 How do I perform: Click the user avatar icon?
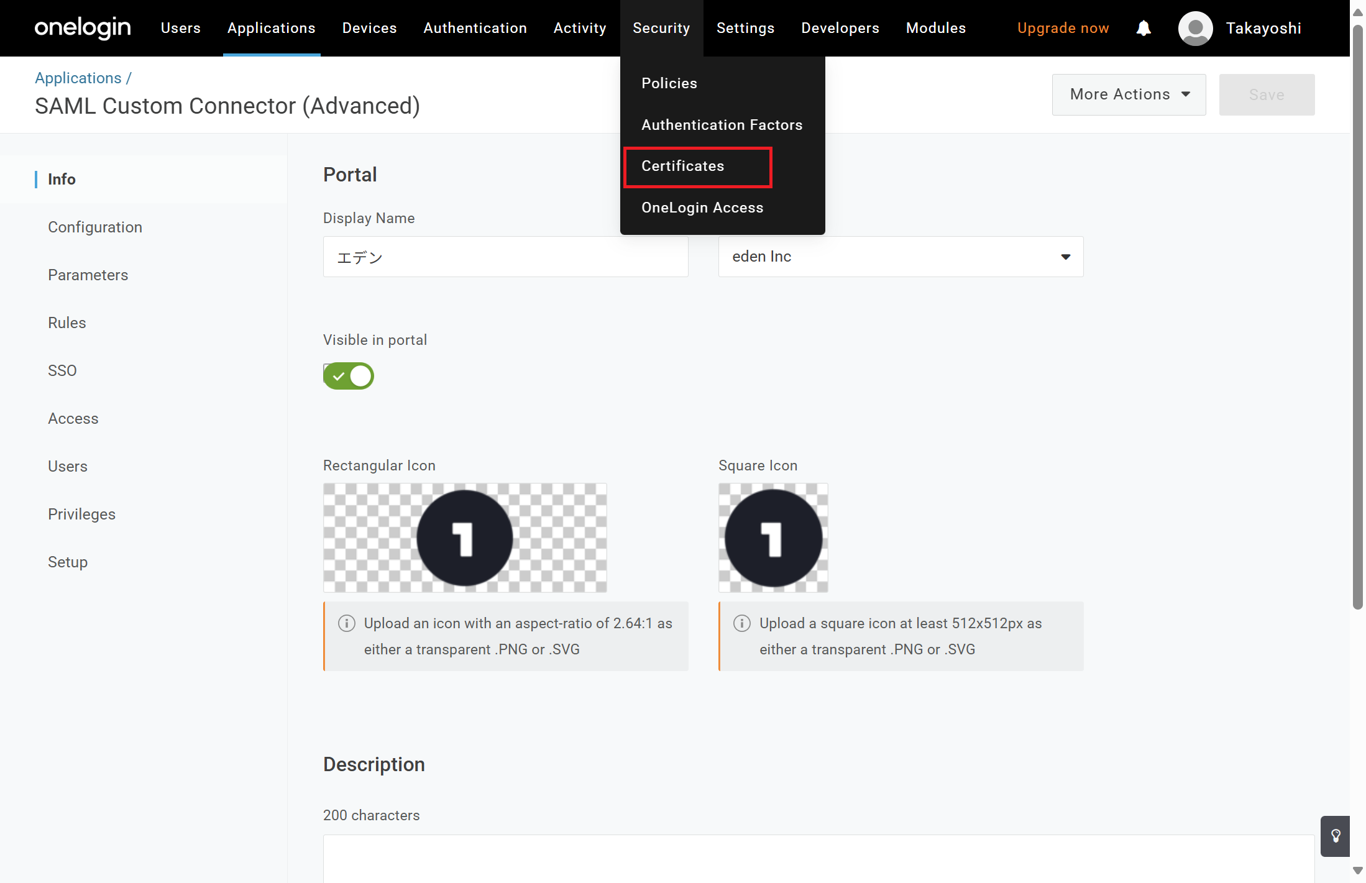[x=1195, y=28]
